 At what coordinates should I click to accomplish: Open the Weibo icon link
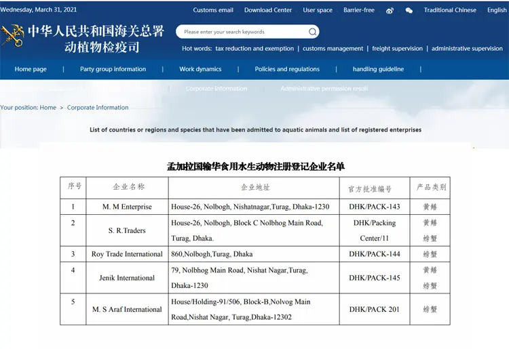point(390,11)
